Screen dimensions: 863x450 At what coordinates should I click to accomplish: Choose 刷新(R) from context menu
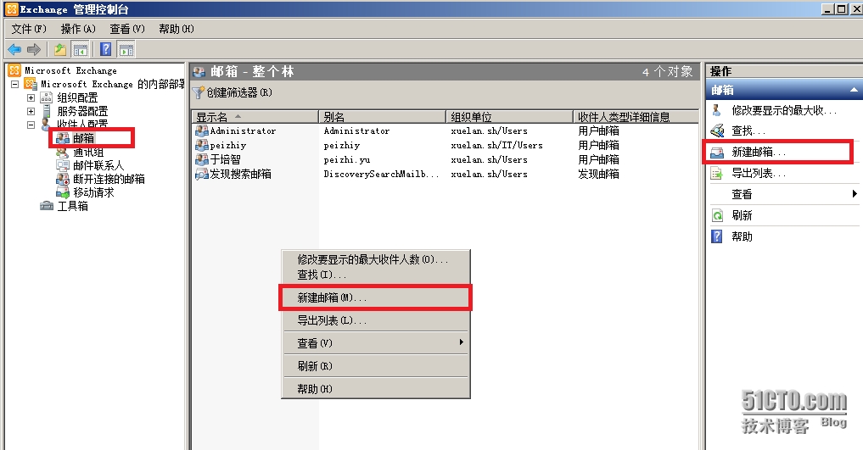376,366
